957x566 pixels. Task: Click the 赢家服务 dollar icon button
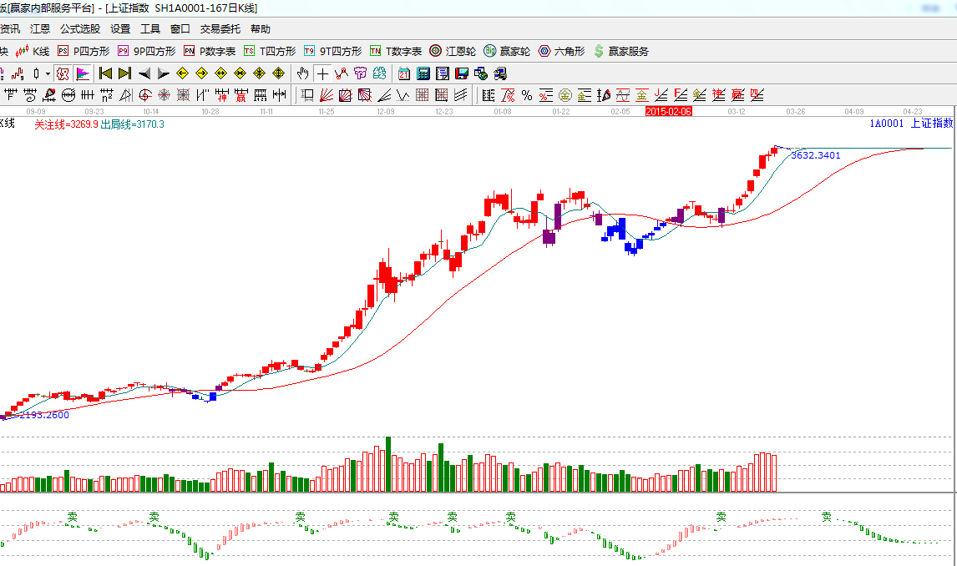pyautogui.click(x=620, y=51)
